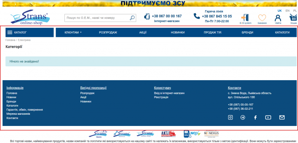Click the Strans Truck logo
Screen dimensions: 298x143
pos(98,134)
